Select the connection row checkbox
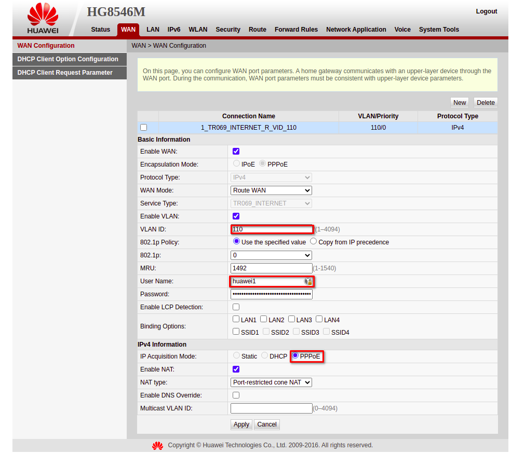The height and width of the screenshot is (467, 525). [x=144, y=128]
